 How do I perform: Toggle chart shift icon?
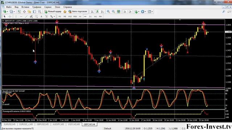point(130,12)
